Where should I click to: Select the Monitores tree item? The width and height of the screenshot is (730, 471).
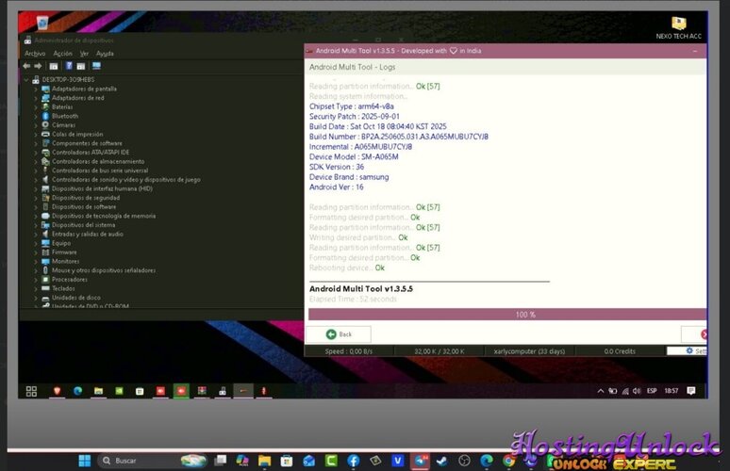point(66,261)
